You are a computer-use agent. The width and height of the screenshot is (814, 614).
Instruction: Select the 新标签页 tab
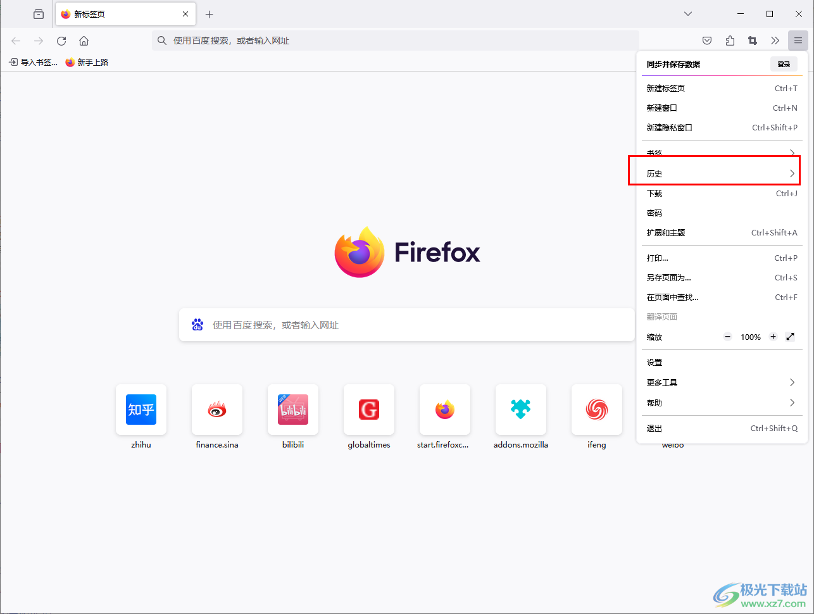coord(125,14)
